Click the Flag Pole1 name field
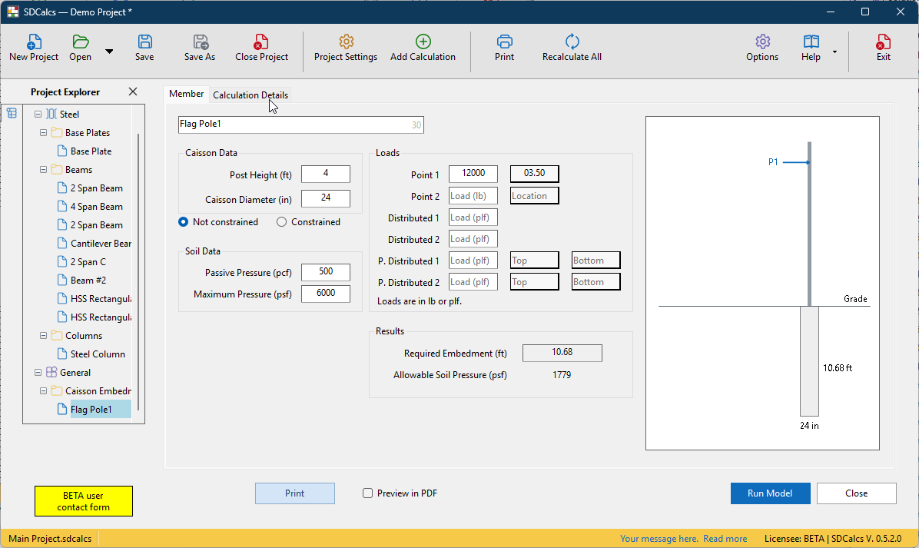919x548 pixels. click(x=300, y=125)
